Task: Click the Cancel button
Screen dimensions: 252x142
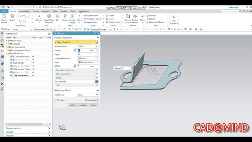Action: pyautogui.click(x=93, y=105)
